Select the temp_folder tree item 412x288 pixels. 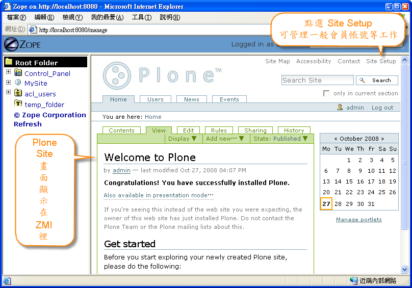(x=44, y=104)
